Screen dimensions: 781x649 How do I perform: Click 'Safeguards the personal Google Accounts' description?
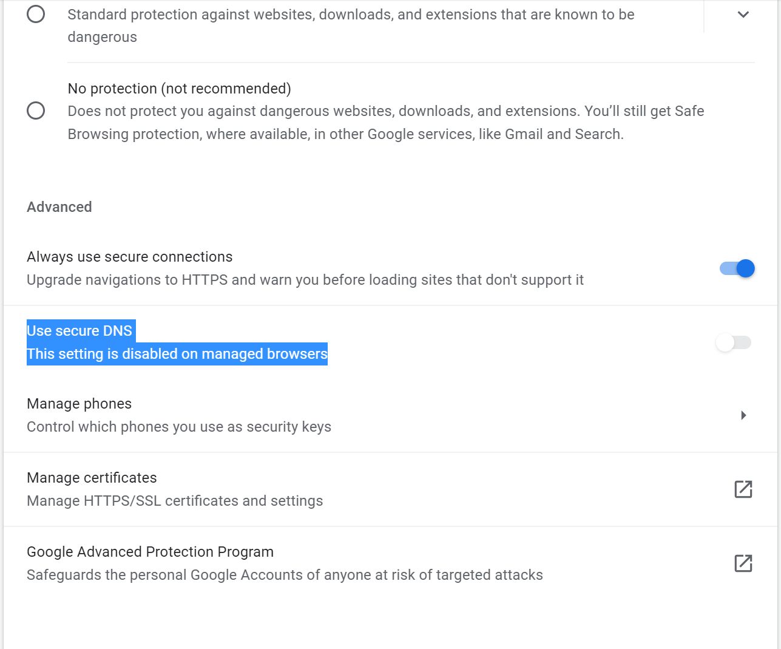285,575
